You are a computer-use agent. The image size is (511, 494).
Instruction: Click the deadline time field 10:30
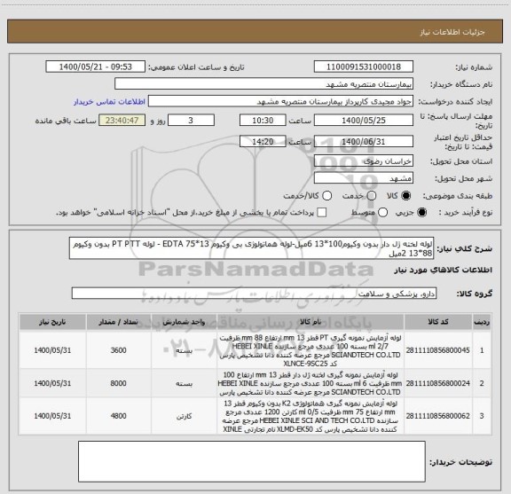pos(263,120)
